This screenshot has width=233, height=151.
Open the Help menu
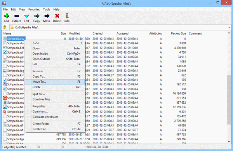(56, 9)
